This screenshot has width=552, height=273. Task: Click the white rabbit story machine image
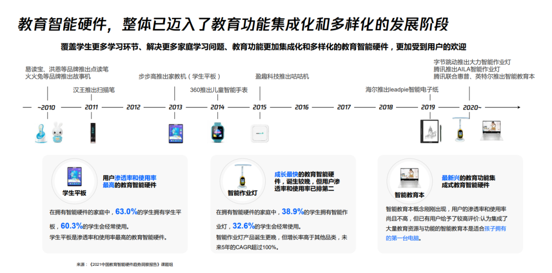pyautogui.click(x=57, y=133)
